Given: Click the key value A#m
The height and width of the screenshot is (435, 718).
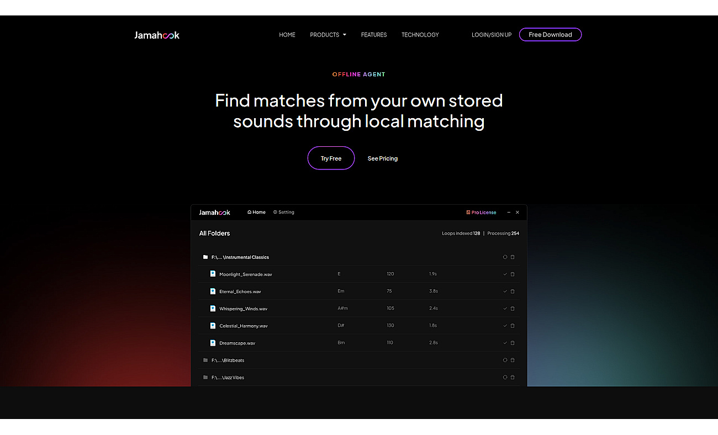Looking at the screenshot, I should [342, 308].
